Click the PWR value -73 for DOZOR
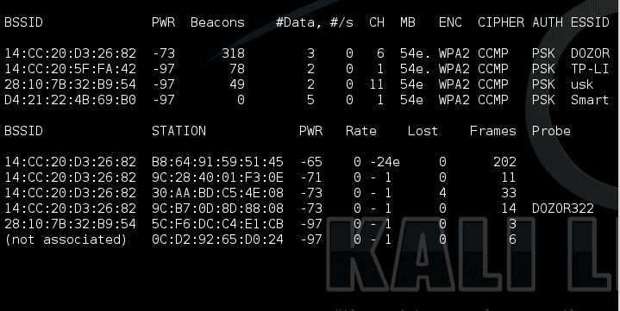 pos(163,53)
